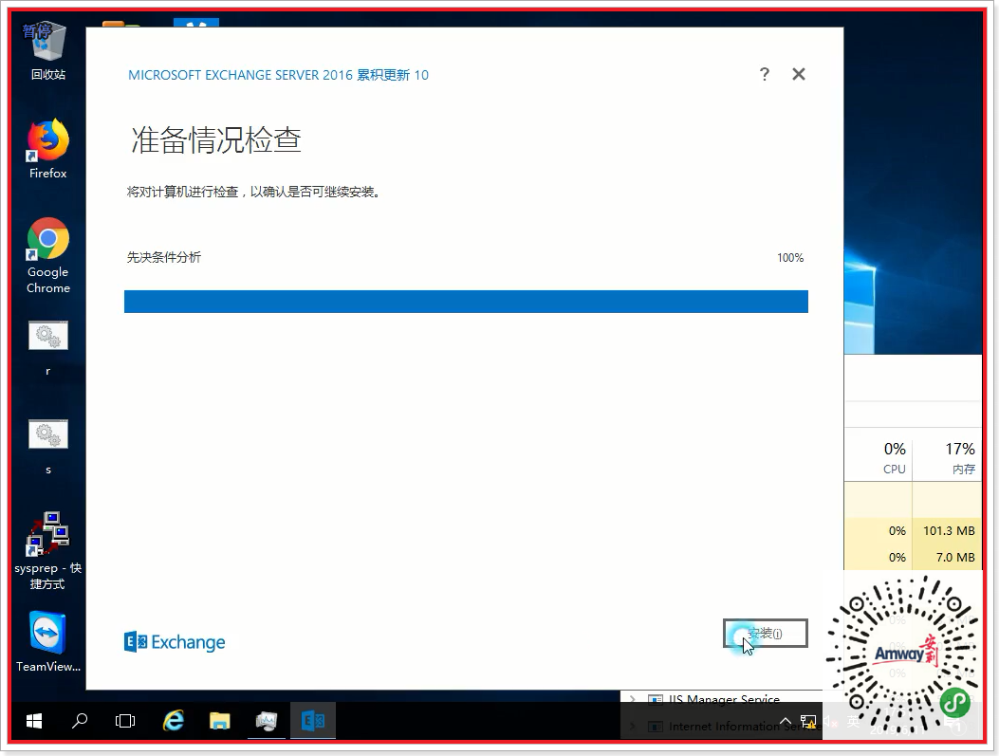Click the 先决条件分析 label

coord(164,257)
